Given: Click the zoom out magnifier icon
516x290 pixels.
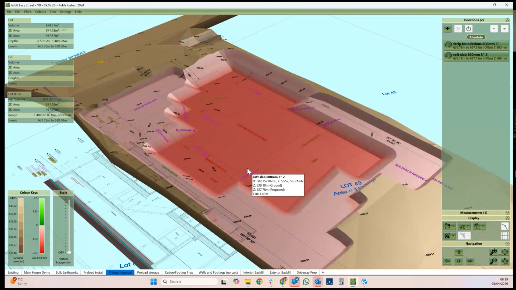Looking at the screenshot, I should [493, 261].
